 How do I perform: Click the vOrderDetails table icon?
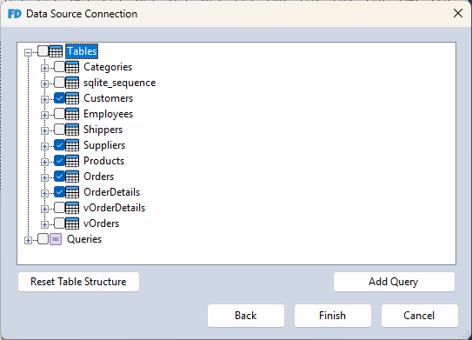pyautogui.click(x=72, y=208)
